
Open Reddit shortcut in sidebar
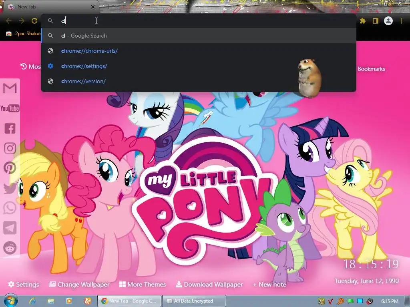click(x=10, y=248)
